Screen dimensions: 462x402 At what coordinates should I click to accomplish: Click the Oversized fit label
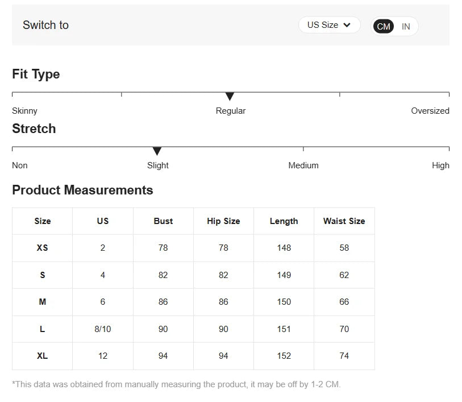[430, 111]
